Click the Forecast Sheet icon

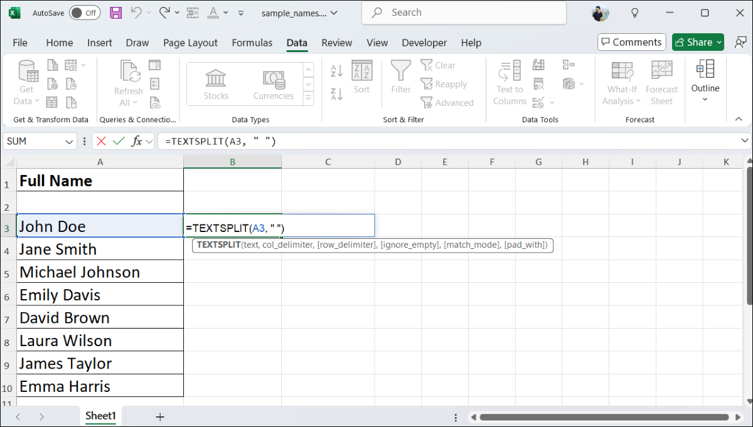coord(661,83)
